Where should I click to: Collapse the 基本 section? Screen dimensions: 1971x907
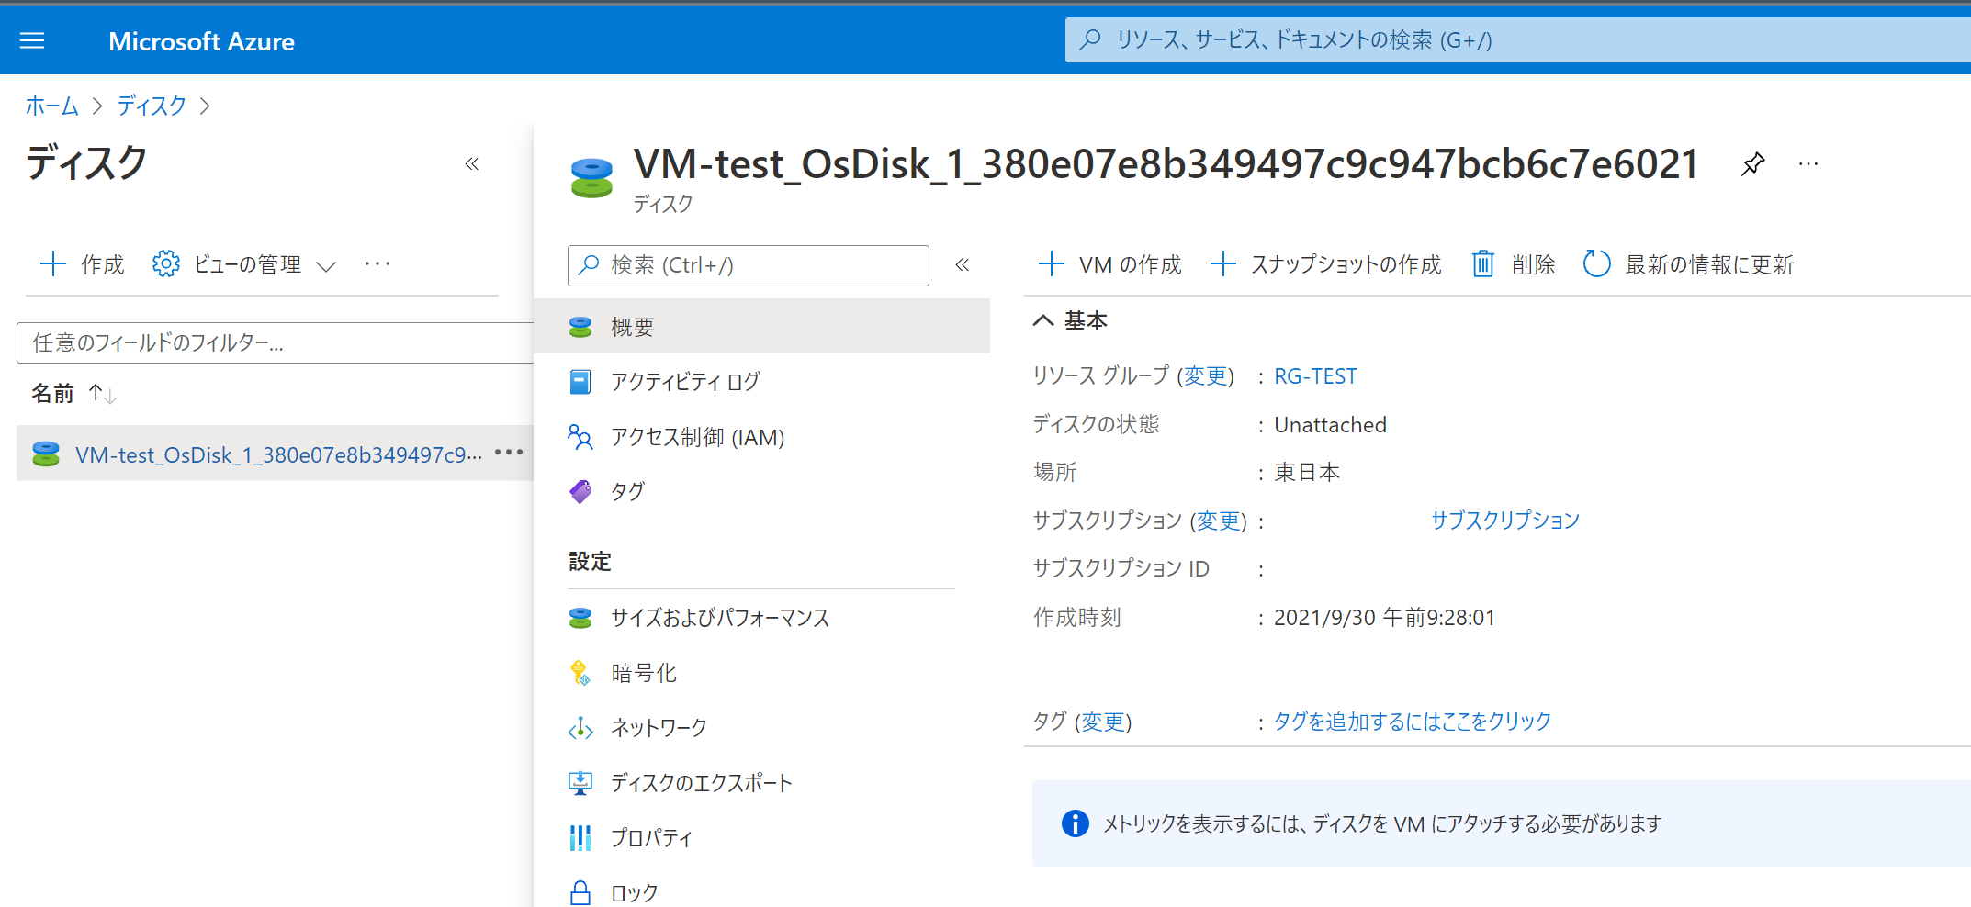1043,320
